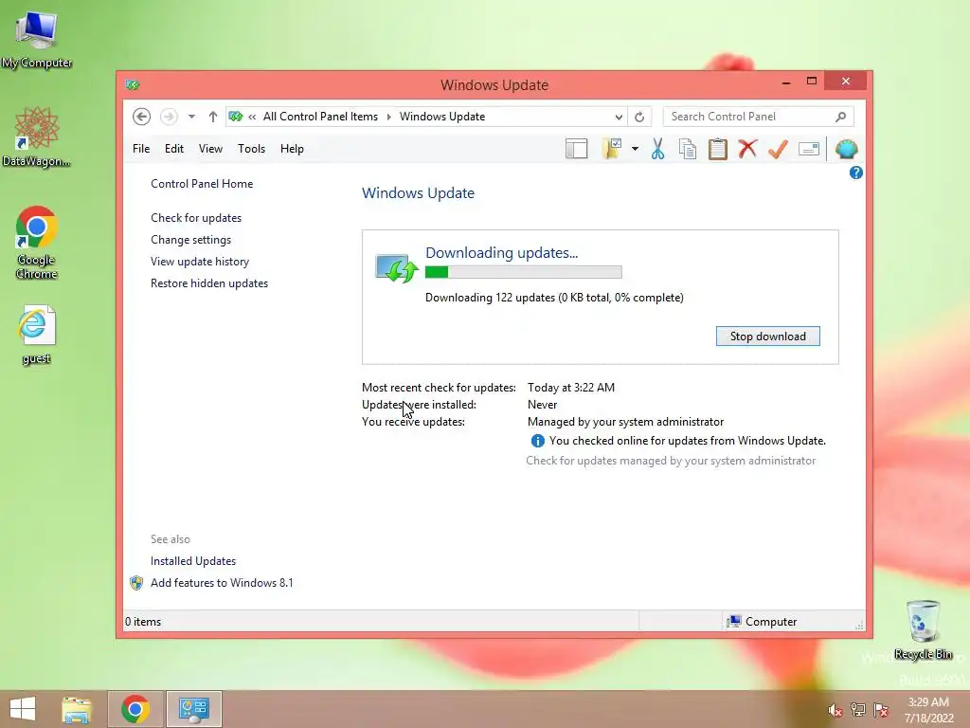Click the Forward navigation arrow

pyautogui.click(x=169, y=117)
